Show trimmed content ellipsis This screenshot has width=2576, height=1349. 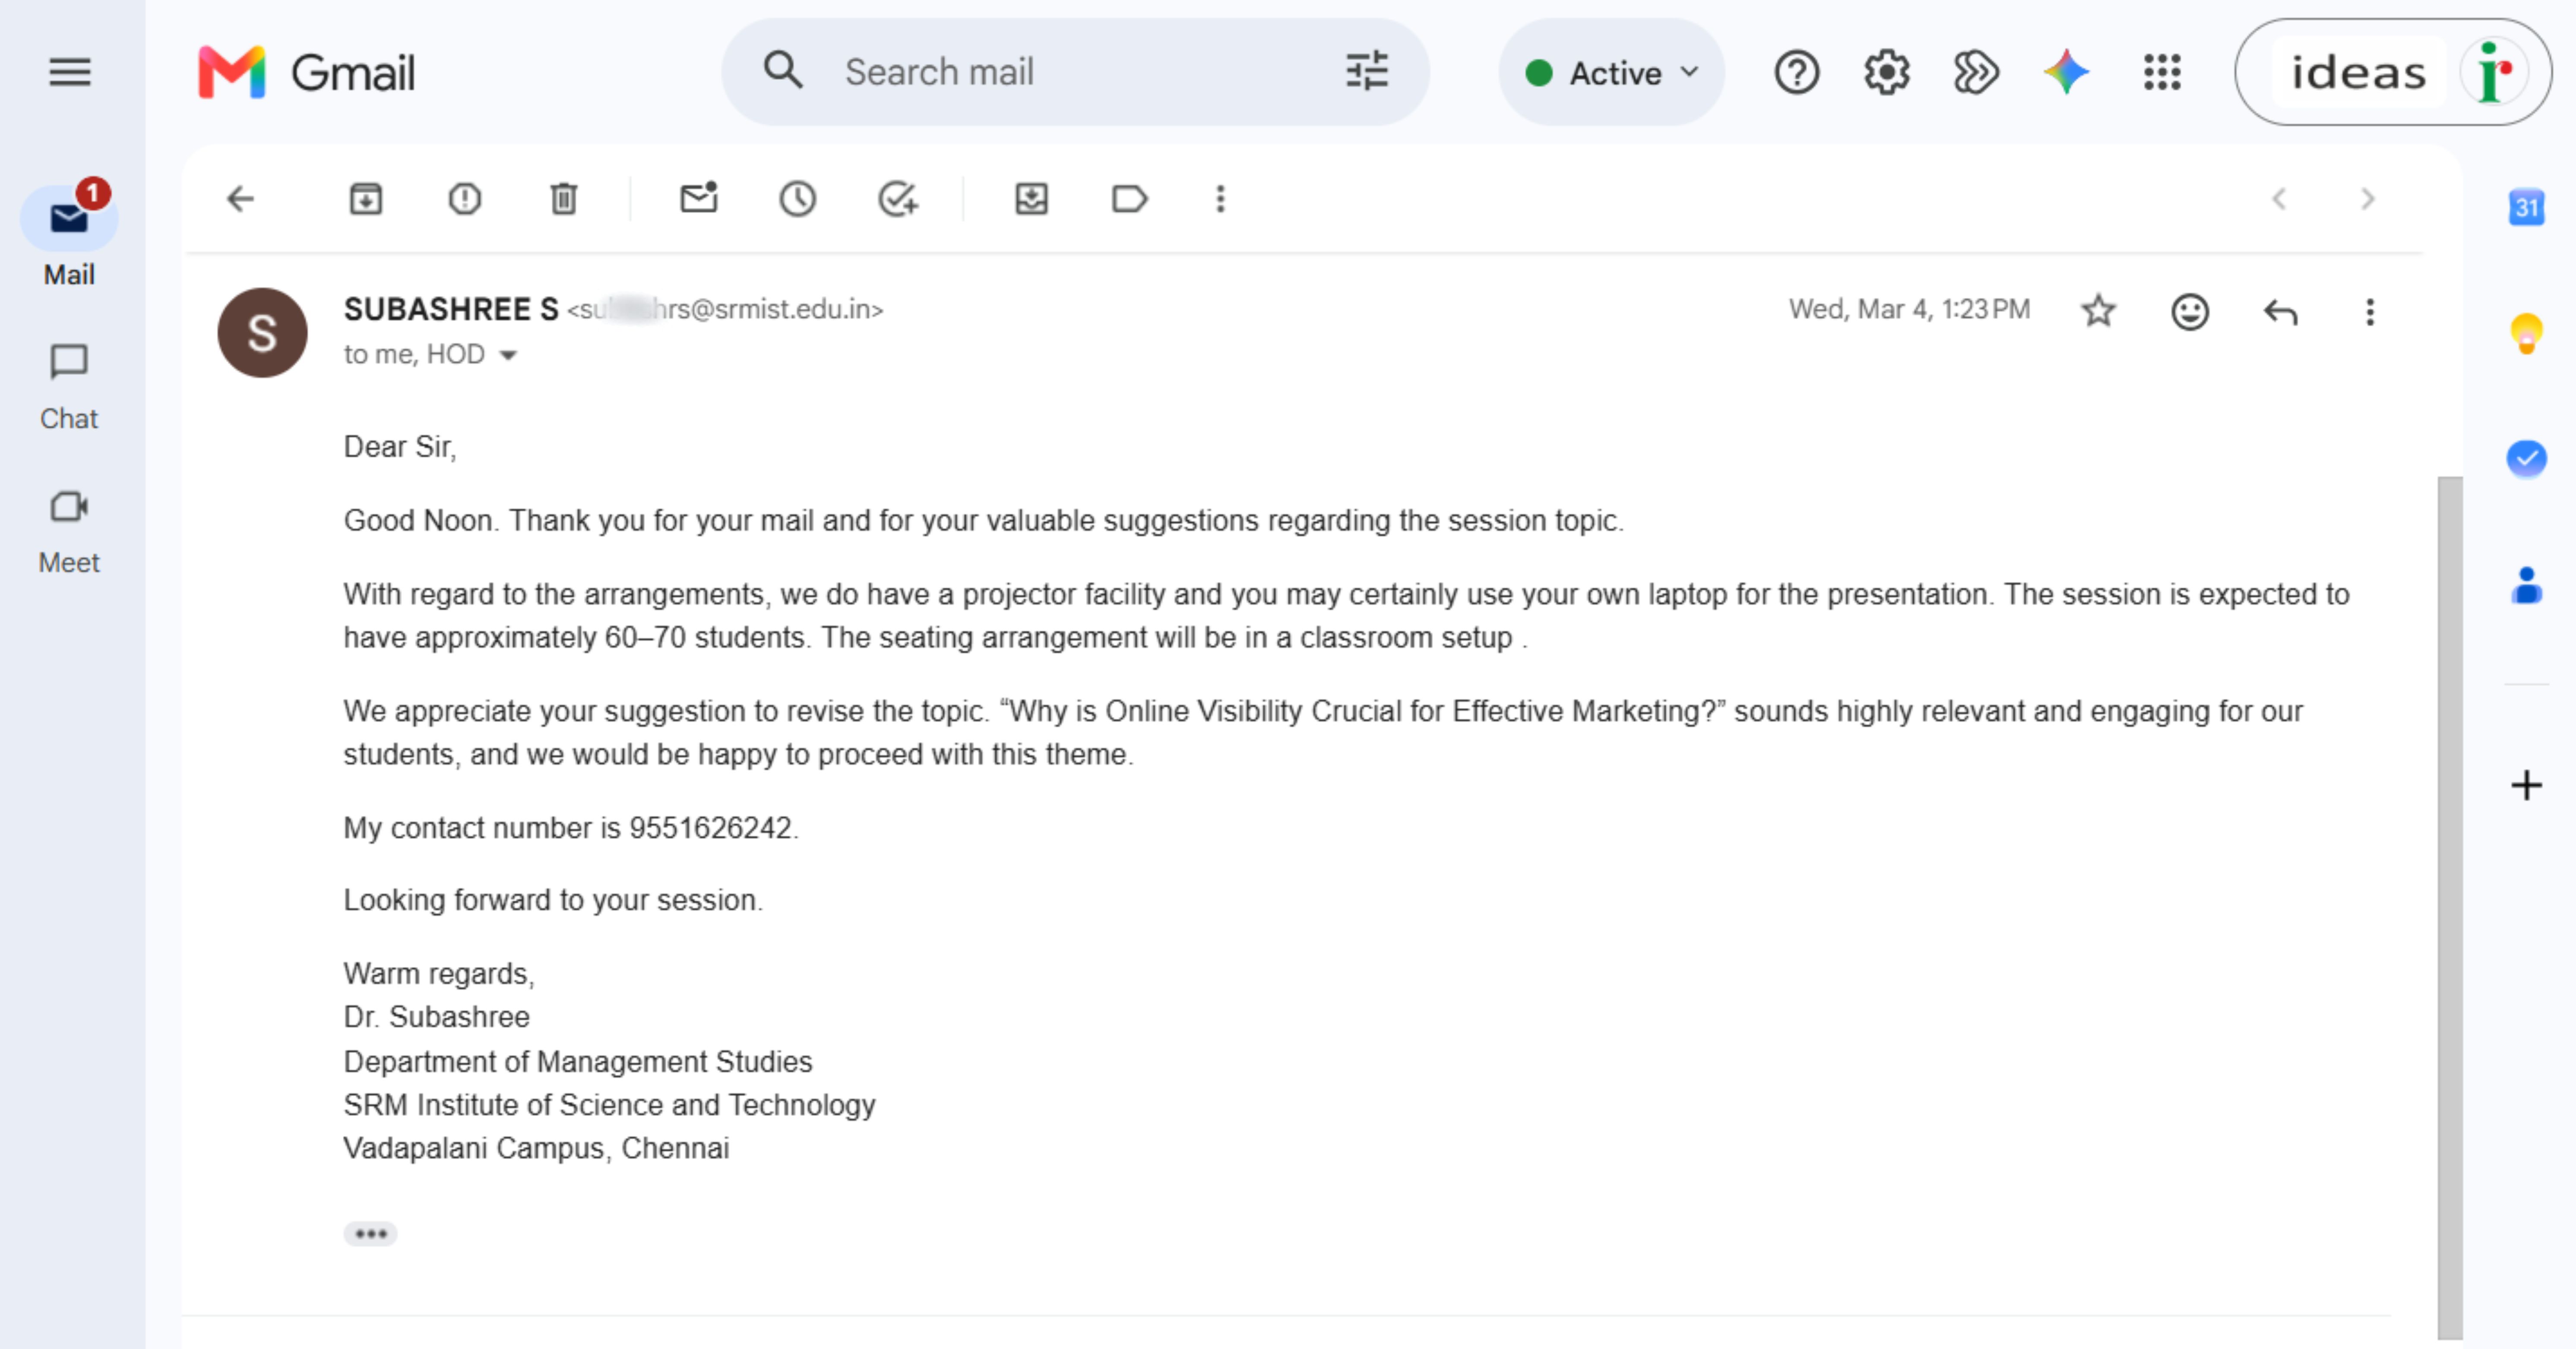[370, 1234]
